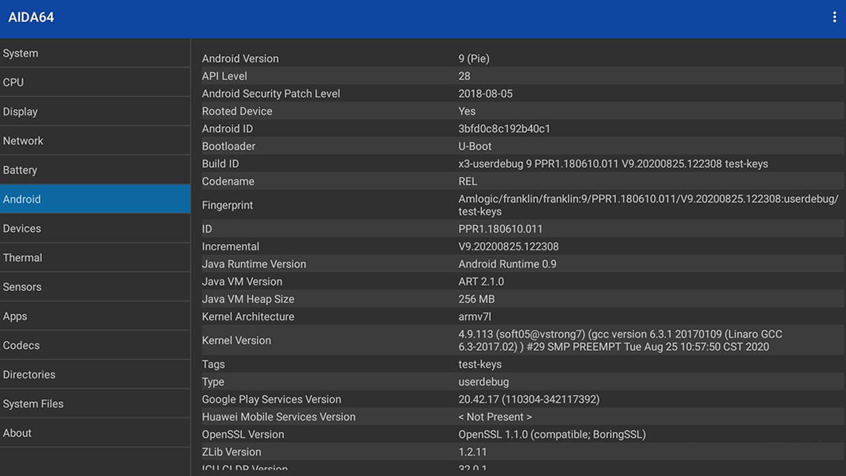Screen dimensions: 846x476
Task: Click the Type value userdebug
Action: pos(483,382)
